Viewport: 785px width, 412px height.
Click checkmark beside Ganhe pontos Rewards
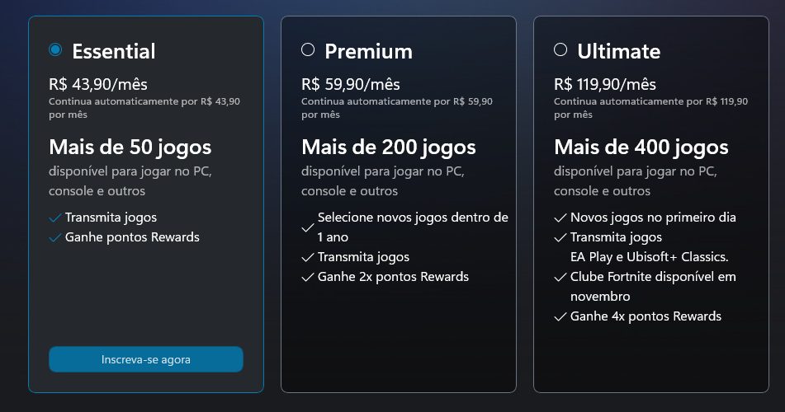pos(55,238)
